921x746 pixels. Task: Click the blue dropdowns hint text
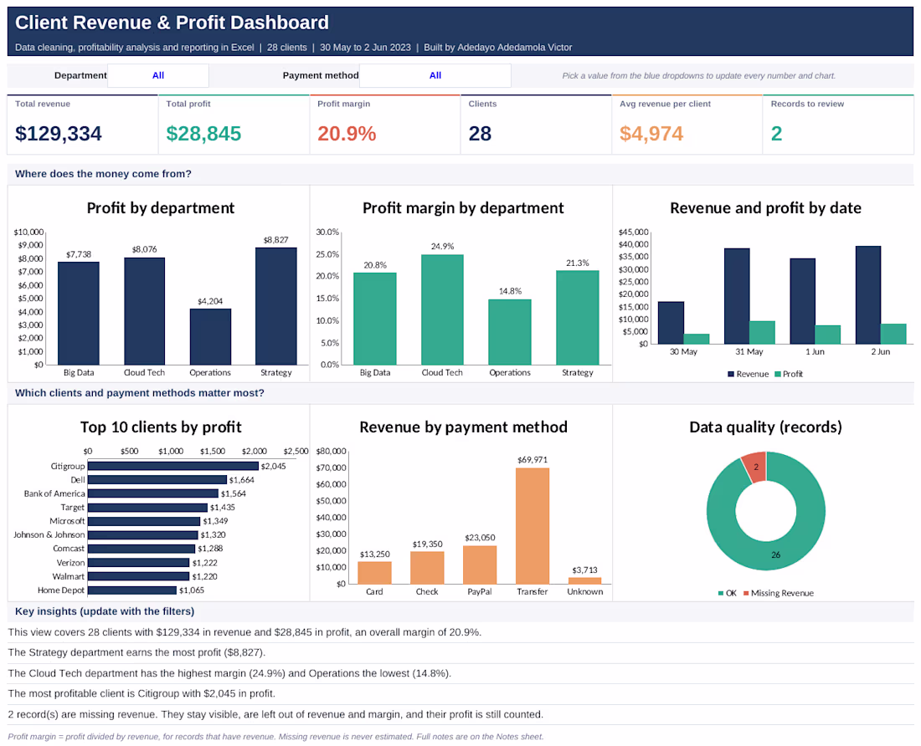698,75
